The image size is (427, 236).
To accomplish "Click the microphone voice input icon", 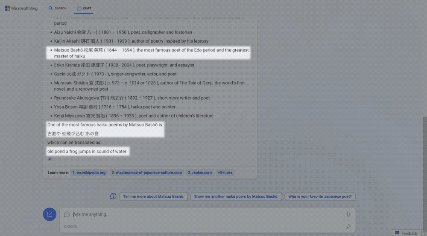I will pyautogui.click(x=348, y=214).
